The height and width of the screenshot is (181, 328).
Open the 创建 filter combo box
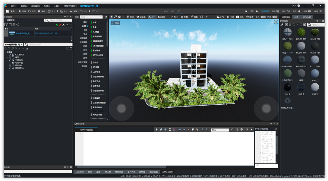(91, 17)
